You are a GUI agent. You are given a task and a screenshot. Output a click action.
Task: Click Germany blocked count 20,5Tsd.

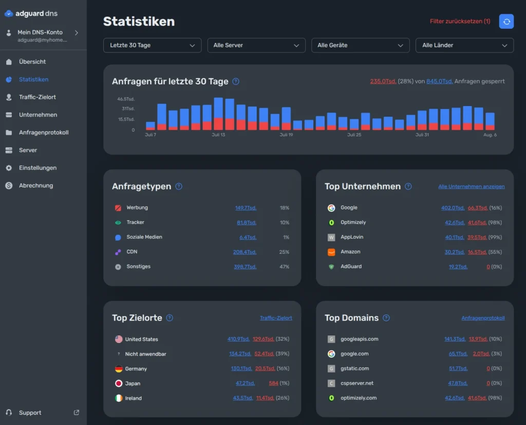coord(265,369)
